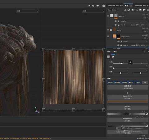Select the round material icon beside fill icon

(x=113, y=56)
